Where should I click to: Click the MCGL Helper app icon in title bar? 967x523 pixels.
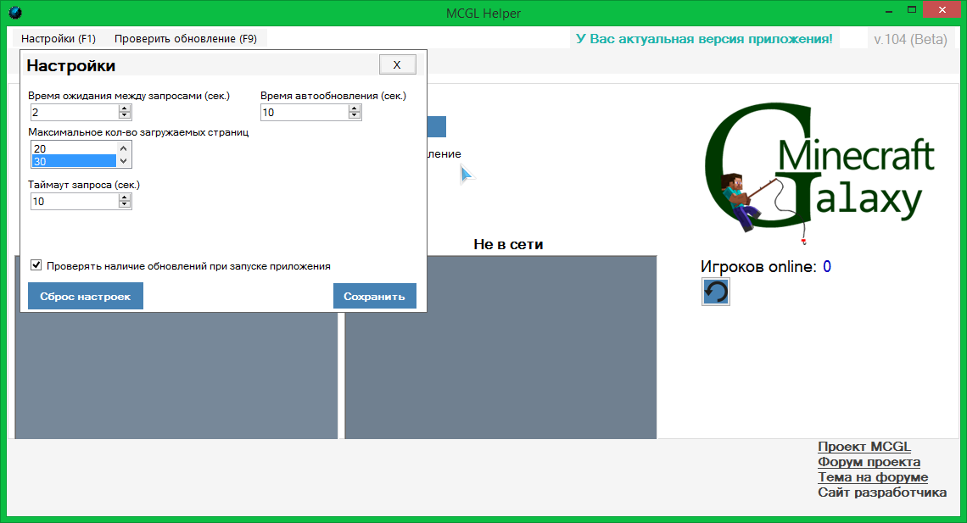[14, 13]
